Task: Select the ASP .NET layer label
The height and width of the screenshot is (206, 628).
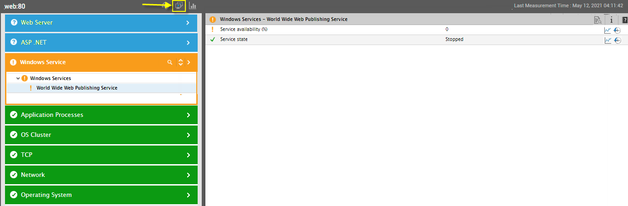Action: coord(34,42)
